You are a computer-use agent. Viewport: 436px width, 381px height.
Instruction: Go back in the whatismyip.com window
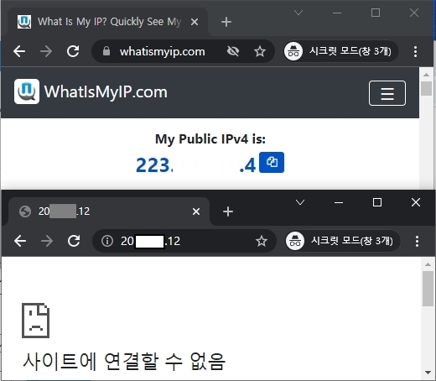[19, 51]
